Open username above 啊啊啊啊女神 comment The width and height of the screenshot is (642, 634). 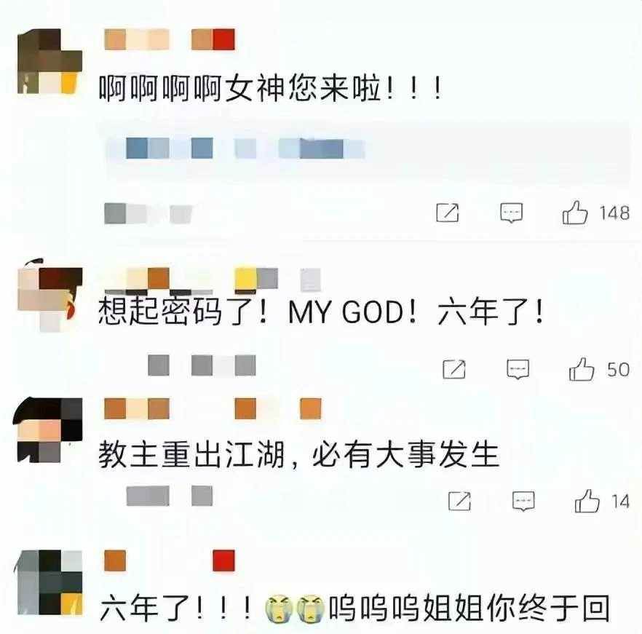[170, 39]
